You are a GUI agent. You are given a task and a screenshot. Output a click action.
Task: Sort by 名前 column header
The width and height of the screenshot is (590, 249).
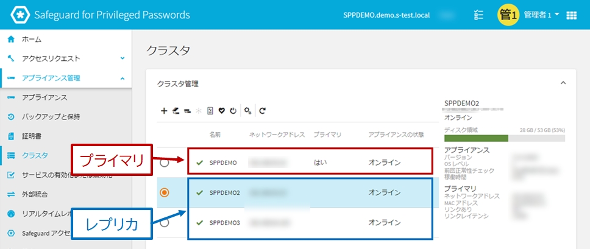215,135
